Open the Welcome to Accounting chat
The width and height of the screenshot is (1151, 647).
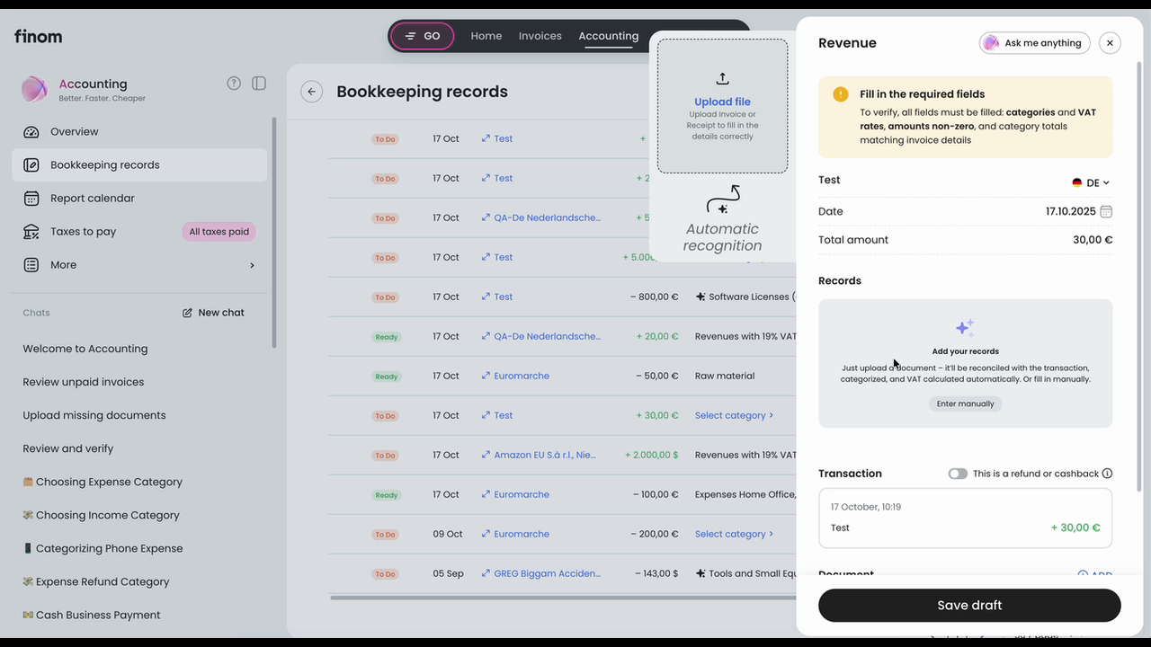click(85, 349)
